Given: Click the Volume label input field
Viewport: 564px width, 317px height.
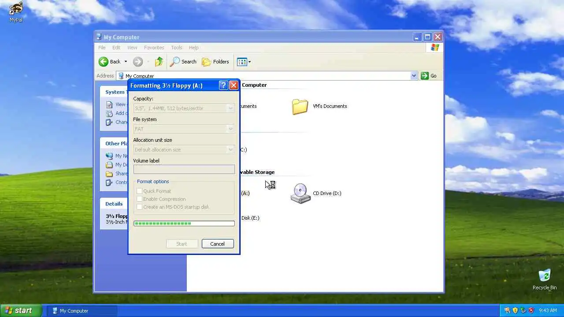Looking at the screenshot, I should coord(184,170).
